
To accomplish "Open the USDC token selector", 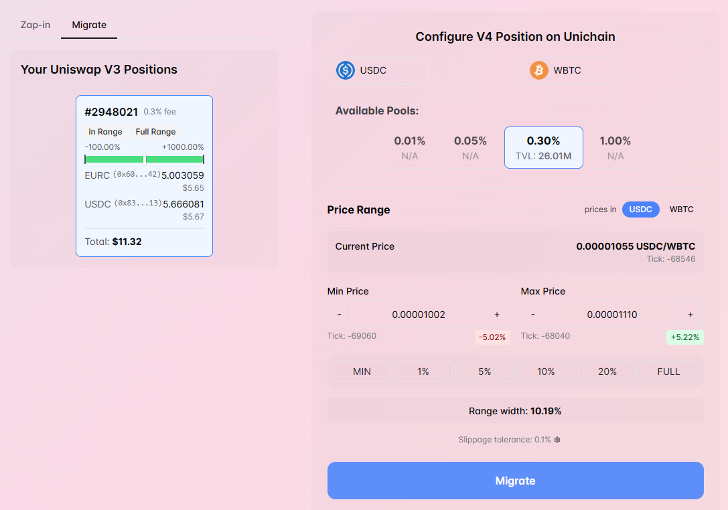I will pyautogui.click(x=378, y=70).
